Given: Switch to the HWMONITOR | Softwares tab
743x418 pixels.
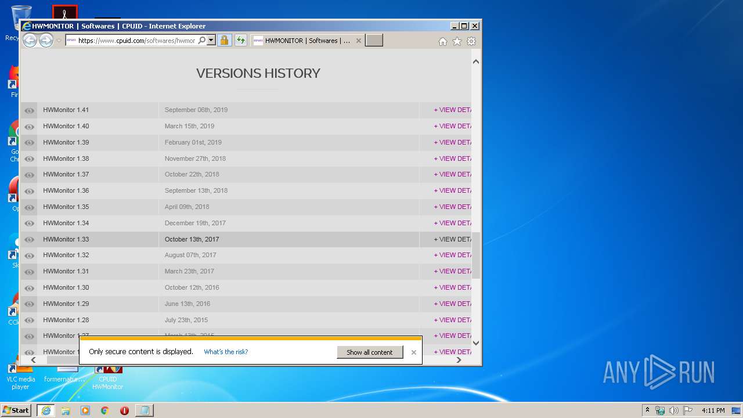Looking at the screenshot, I should (x=308, y=41).
